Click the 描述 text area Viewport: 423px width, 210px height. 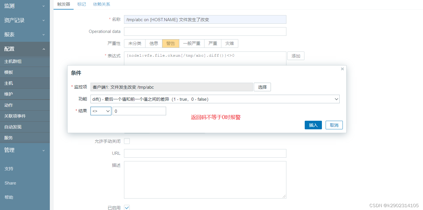pos(205,180)
